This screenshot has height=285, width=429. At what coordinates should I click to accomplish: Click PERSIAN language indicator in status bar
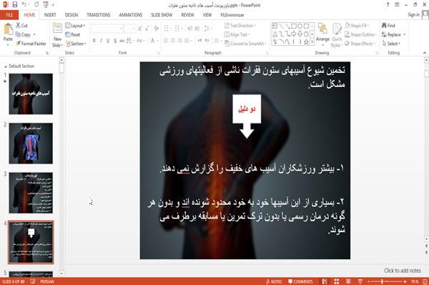click(x=47, y=281)
